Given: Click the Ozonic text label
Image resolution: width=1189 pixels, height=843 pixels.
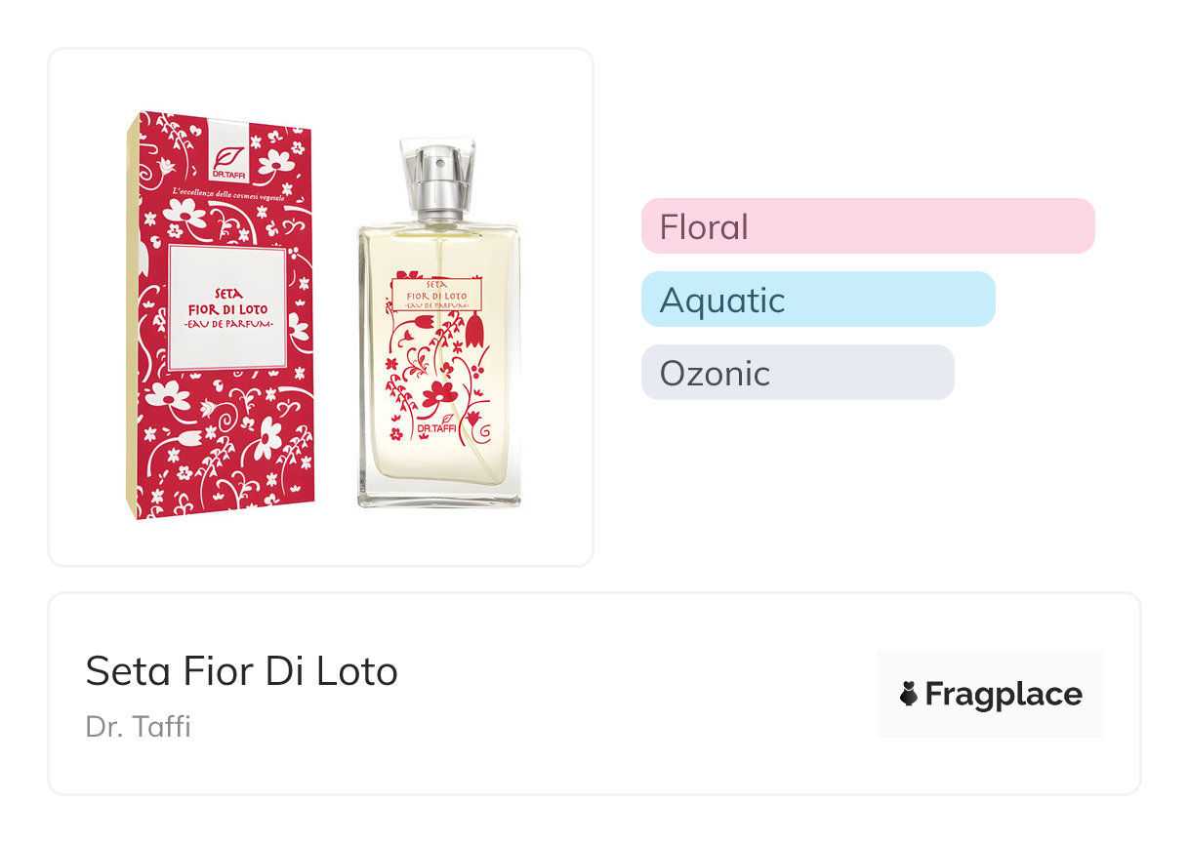Looking at the screenshot, I should click(x=715, y=374).
